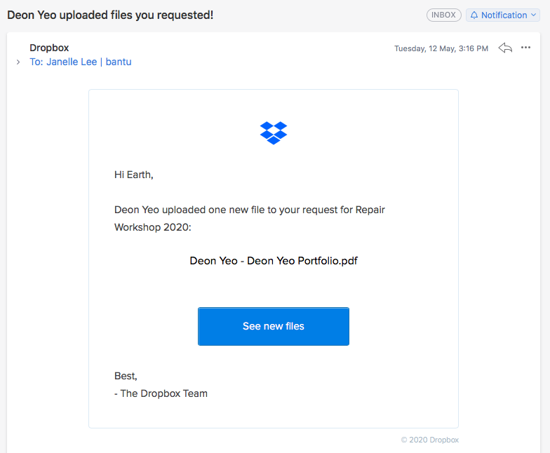550x453 pixels.
Task: Click the Hi Earth, greeting
Action: point(133,175)
